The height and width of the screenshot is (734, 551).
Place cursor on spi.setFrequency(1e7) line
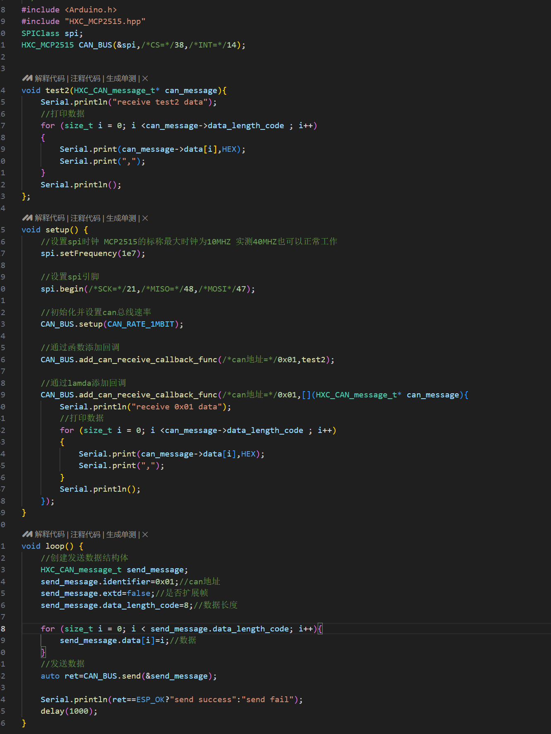coord(93,253)
